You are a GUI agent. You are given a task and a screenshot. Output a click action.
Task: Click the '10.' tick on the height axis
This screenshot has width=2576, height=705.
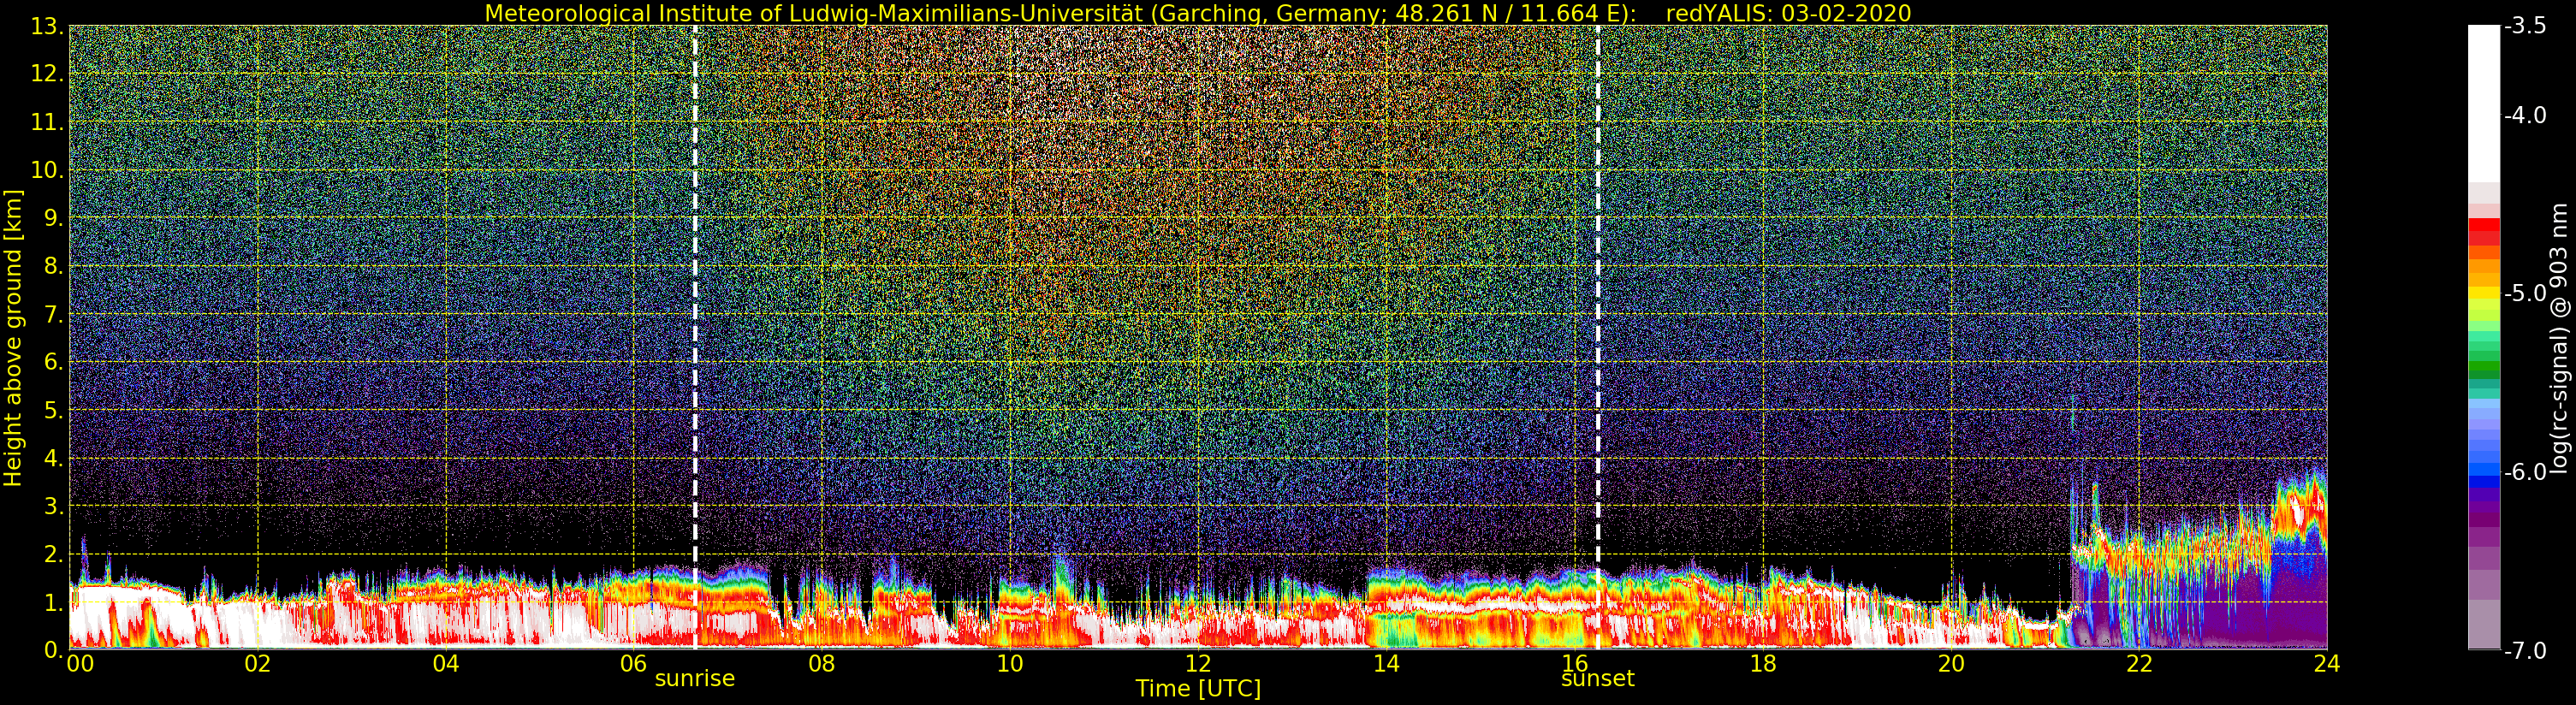pos(47,170)
